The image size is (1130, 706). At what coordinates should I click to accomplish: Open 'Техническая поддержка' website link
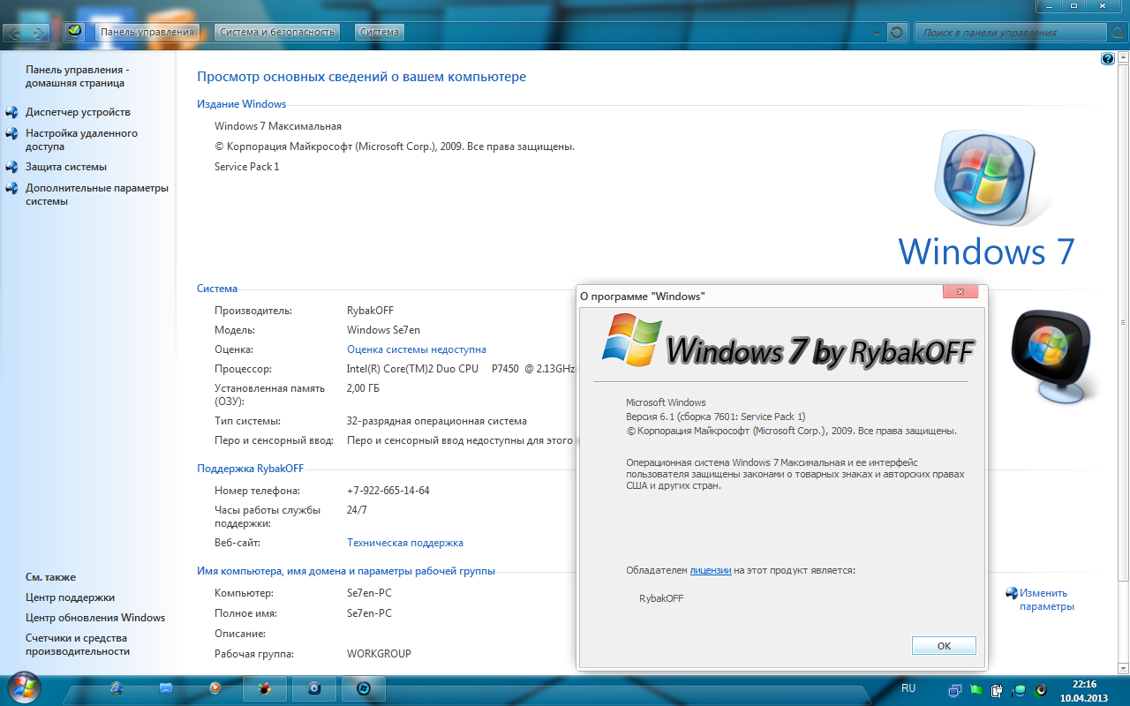click(405, 543)
